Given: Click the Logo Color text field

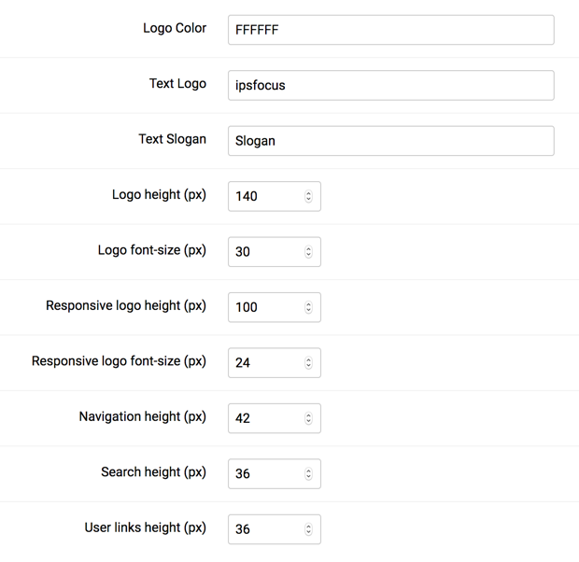Looking at the screenshot, I should point(390,30).
